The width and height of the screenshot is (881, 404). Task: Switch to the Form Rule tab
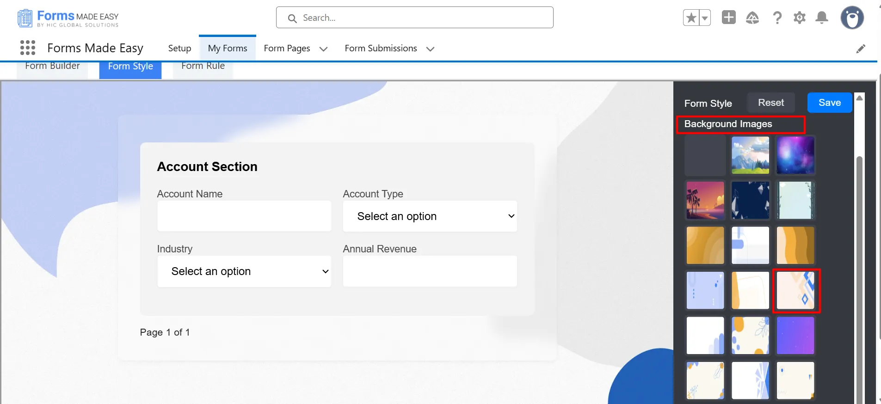(203, 67)
